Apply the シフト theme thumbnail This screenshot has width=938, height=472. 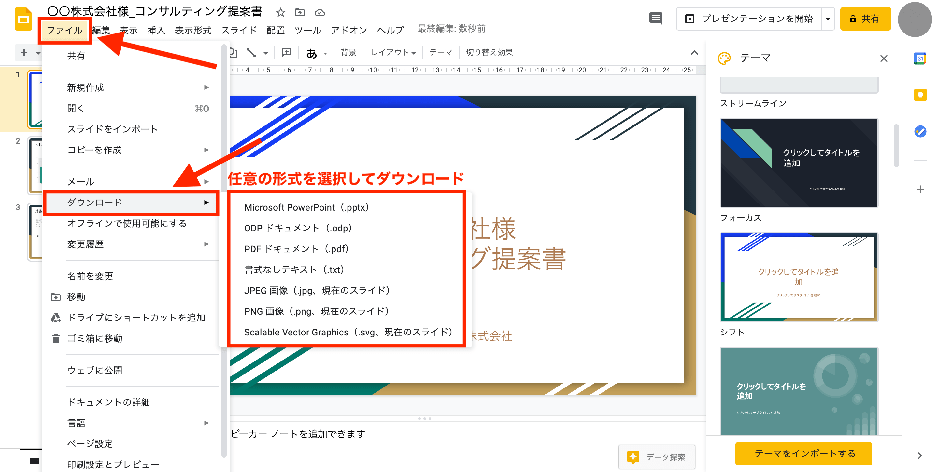click(x=799, y=277)
